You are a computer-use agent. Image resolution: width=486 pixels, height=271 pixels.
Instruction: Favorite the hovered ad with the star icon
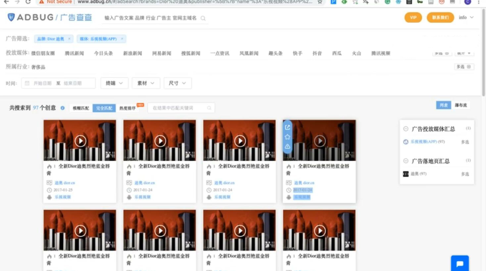(x=287, y=137)
